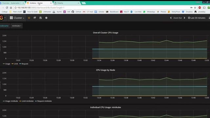210x118 pixels.
Task: Click Zoom Out time range
Action: click(178, 18)
